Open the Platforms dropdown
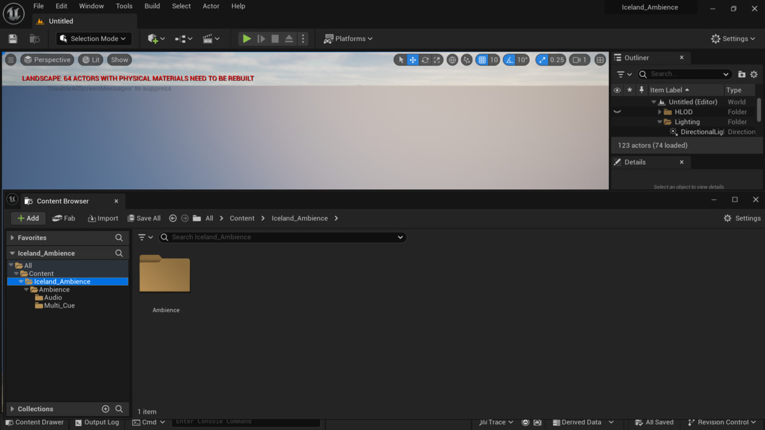 coord(348,39)
